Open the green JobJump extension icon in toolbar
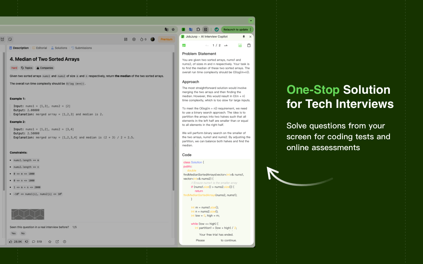Image resolution: width=423 pixels, height=264 pixels. [x=183, y=29]
